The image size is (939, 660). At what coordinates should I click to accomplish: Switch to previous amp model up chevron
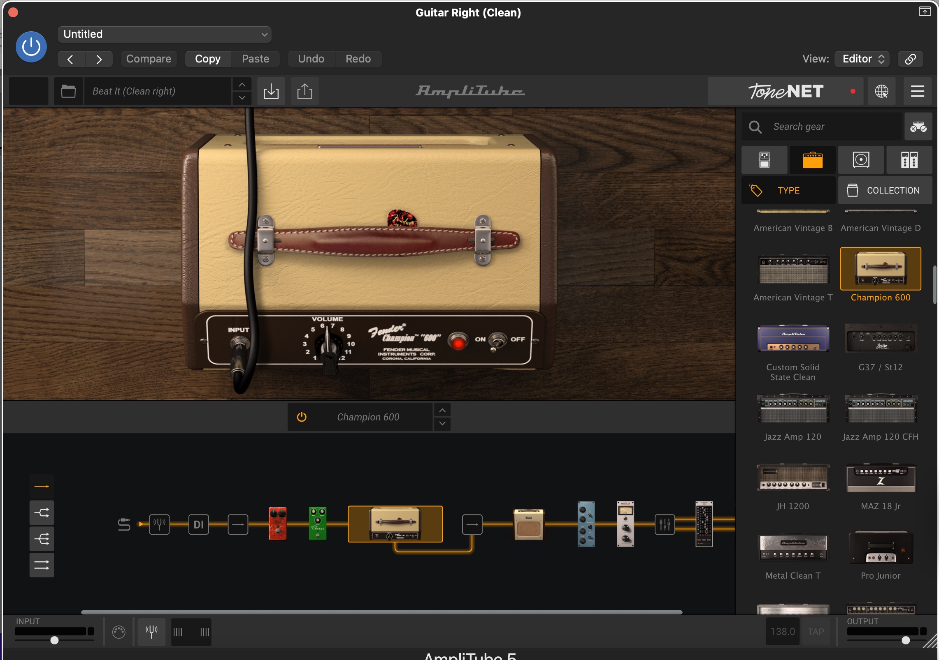[442, 411]
